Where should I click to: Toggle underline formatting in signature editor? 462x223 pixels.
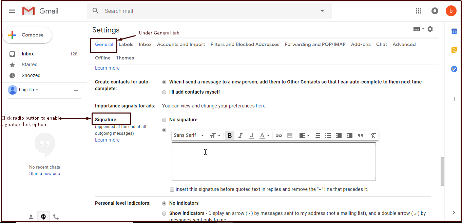click(251, 135)
